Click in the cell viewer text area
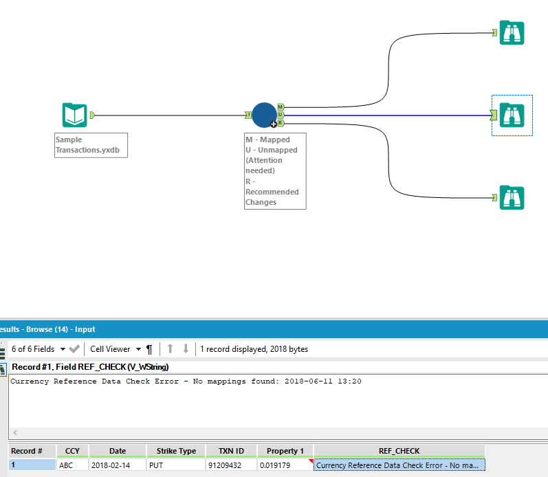The height and width of the screenshot is (477, 548). pos(278,401)
